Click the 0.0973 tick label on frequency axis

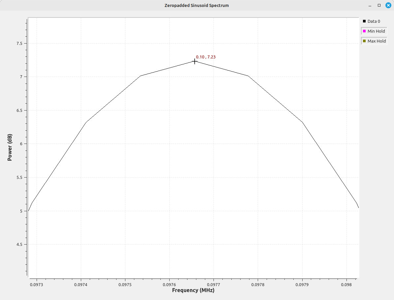pos(37,284)
